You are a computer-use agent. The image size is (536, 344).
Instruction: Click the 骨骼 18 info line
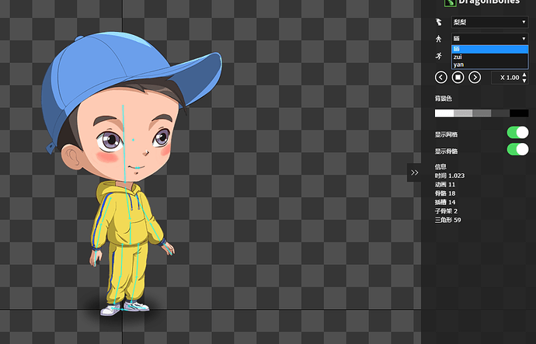click(x=445, y=193)
